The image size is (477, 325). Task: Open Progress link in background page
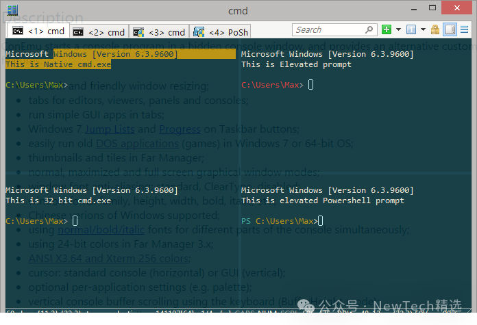tap(180, 129)
